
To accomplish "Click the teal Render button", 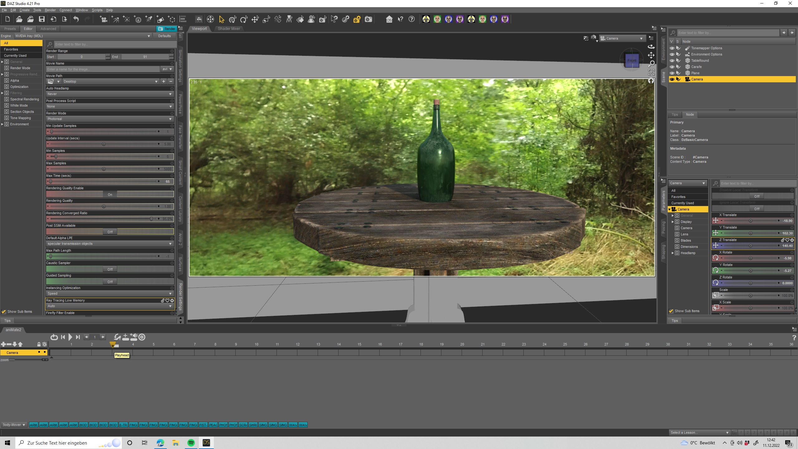I will 167,29.
